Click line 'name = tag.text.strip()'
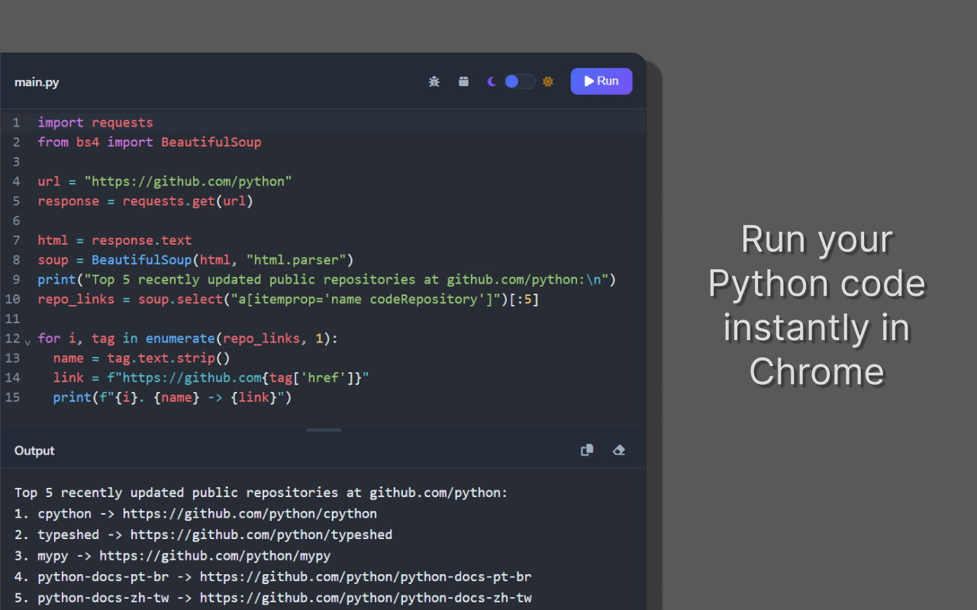This screenshot has height=610, width=977. point(142,358)
